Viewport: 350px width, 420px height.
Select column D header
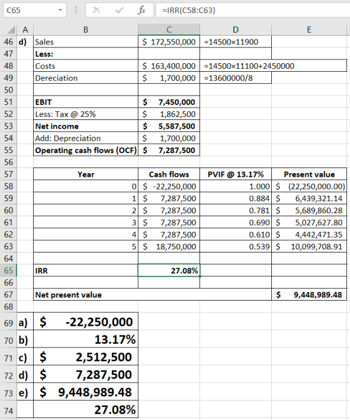click(x=236, y=30)
